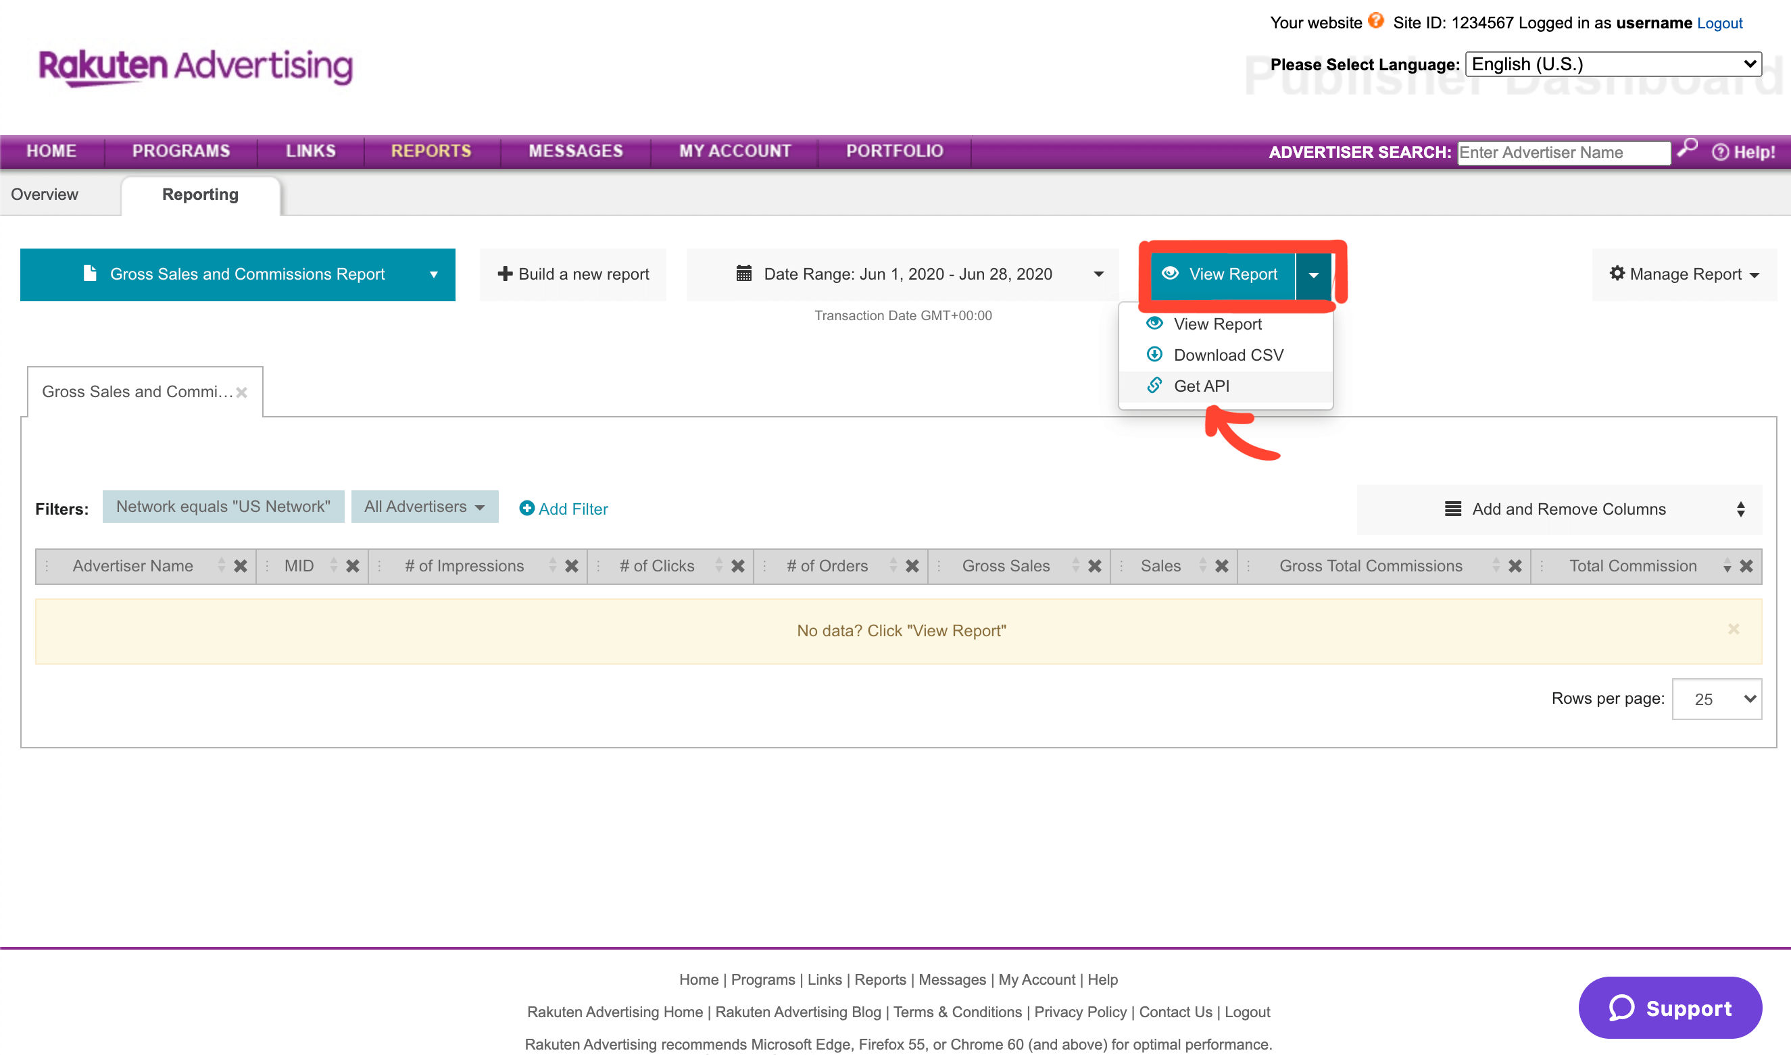Switch to the Overview tab
1791x1055 pixels.
[45, 195]
